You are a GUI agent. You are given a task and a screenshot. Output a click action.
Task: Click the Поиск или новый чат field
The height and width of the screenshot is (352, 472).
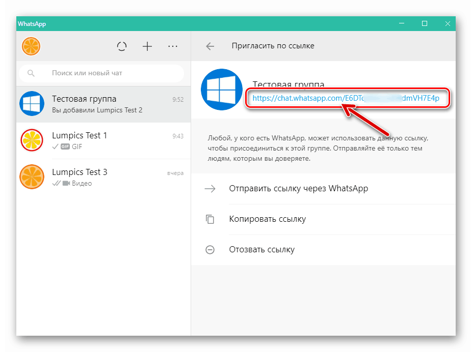point(102,73)
